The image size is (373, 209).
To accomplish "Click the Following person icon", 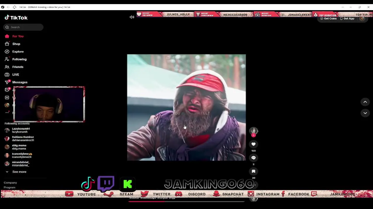I will (7, 59).
